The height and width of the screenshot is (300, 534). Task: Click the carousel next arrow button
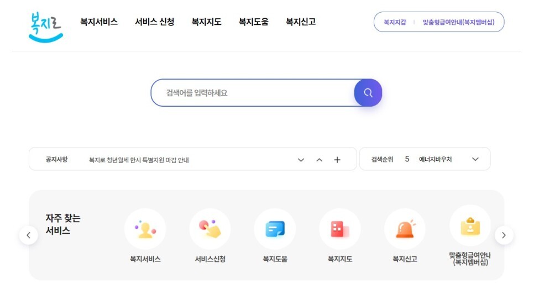(504, 235)
